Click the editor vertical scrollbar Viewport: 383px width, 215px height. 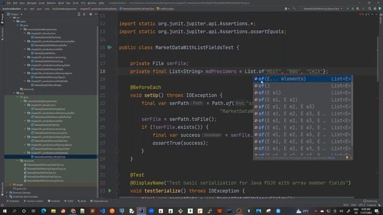pos(378,59)
